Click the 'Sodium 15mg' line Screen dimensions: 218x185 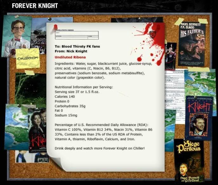pyautogui.click(x=66, y=115)
